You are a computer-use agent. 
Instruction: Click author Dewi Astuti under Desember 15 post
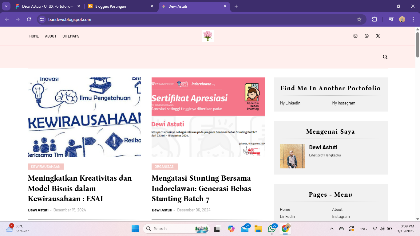click(38, 210)
